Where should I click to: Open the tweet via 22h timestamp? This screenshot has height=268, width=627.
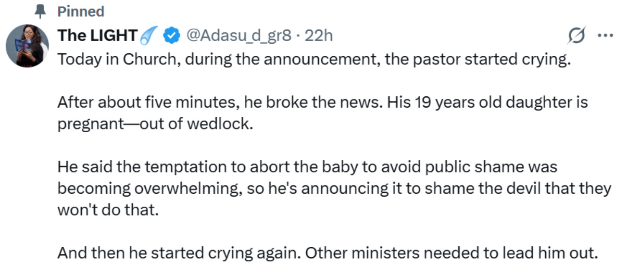point(319,36)
